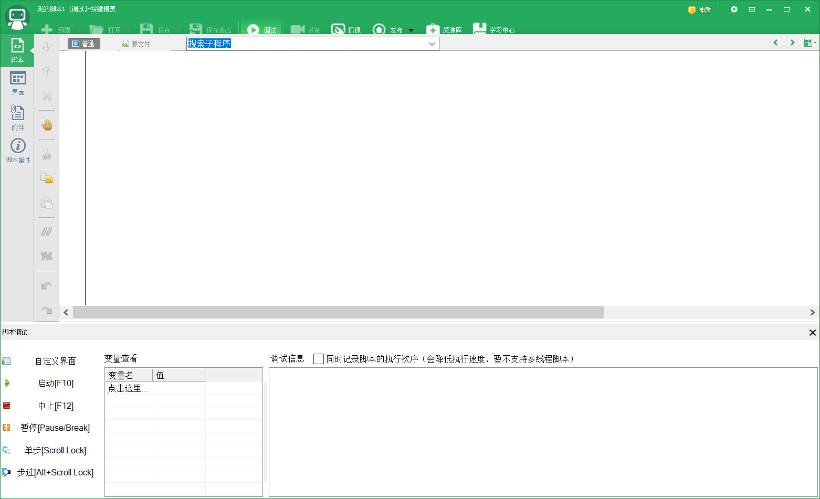Screen dimensions: 820x499
Task: Click the 值 column header
Action: click(179, 375)
